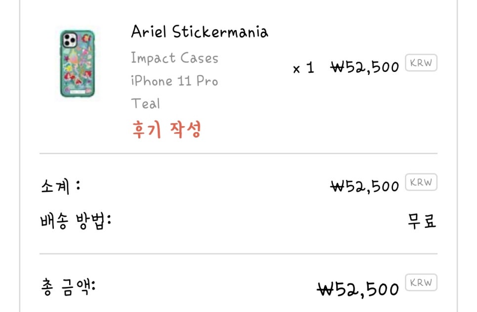Click the 총 금액 total label

pyautogui.click(x=68, y=287)
